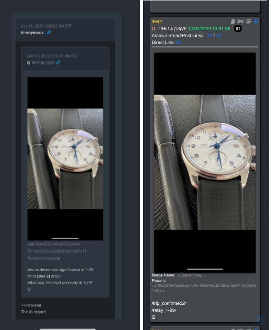The height and width of the screenshot is (330, 271).
Task: Click the green 12/02/2019 13:31:36 timestamp
Action: pos(209,29)
